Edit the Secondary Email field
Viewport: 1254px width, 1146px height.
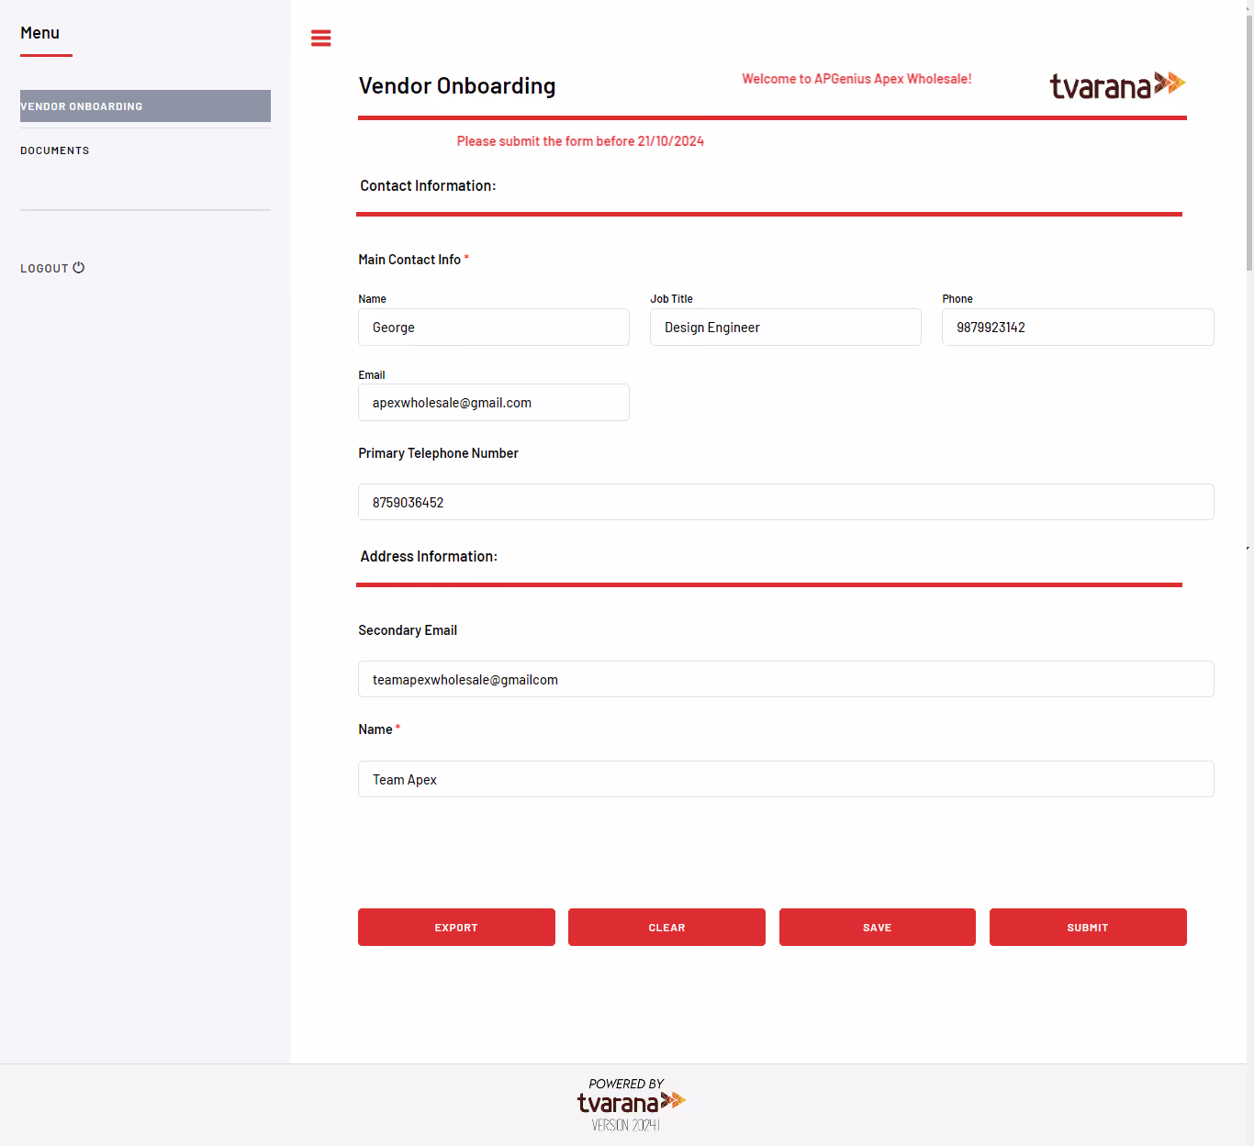(786, 679)
